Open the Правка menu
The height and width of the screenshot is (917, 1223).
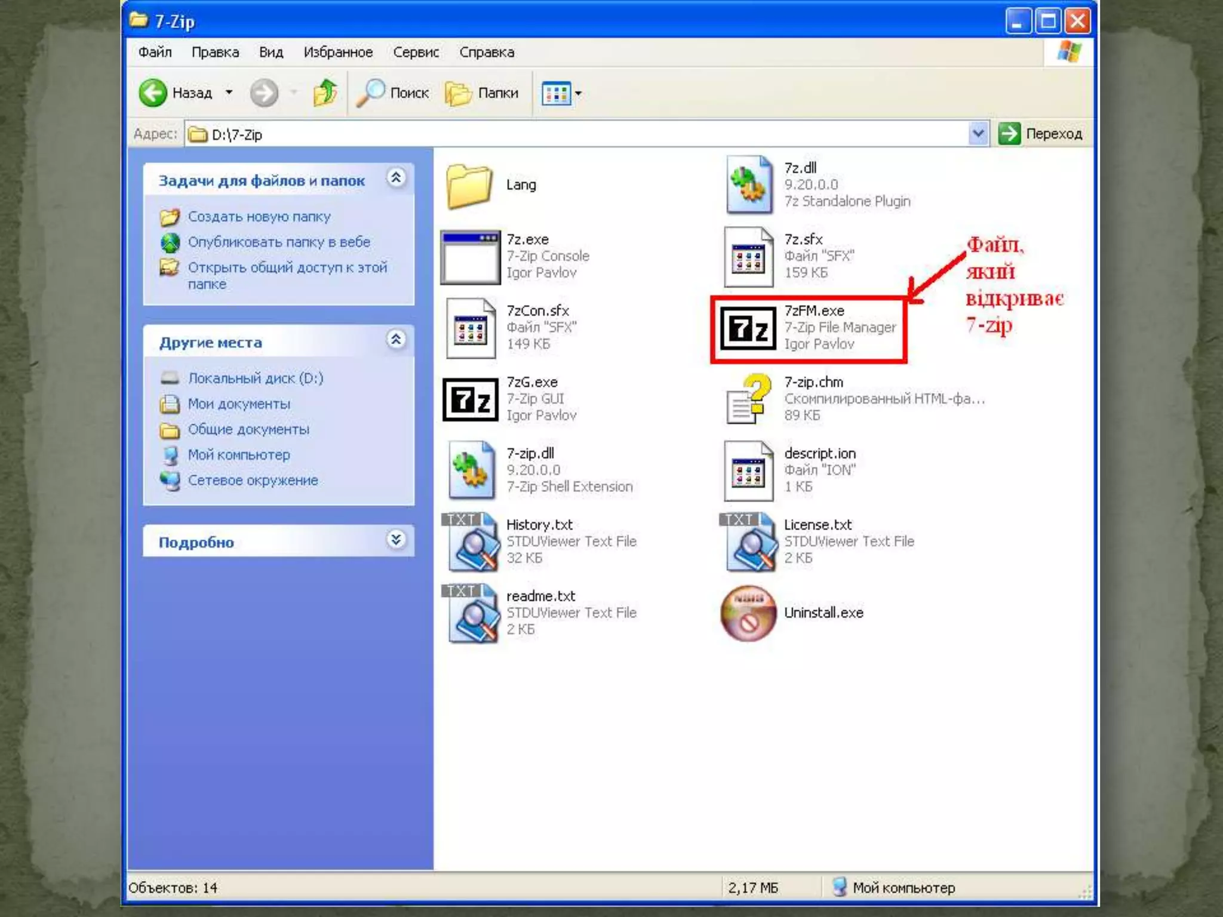click(215, 53)
